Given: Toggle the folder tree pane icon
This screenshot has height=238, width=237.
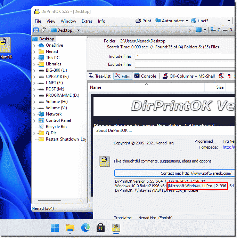Looking at the screenshot, I should click(36, 30).
